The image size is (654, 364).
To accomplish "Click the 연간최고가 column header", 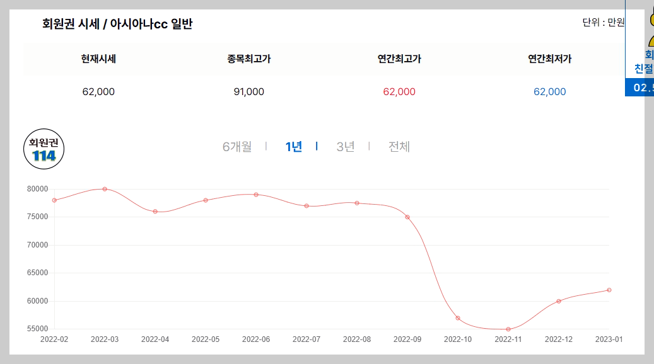I will point(399,59).
